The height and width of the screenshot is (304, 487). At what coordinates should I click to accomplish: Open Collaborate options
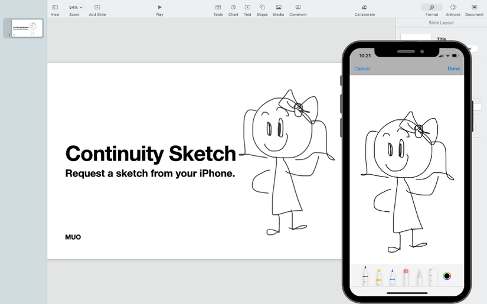click(365, 10)
